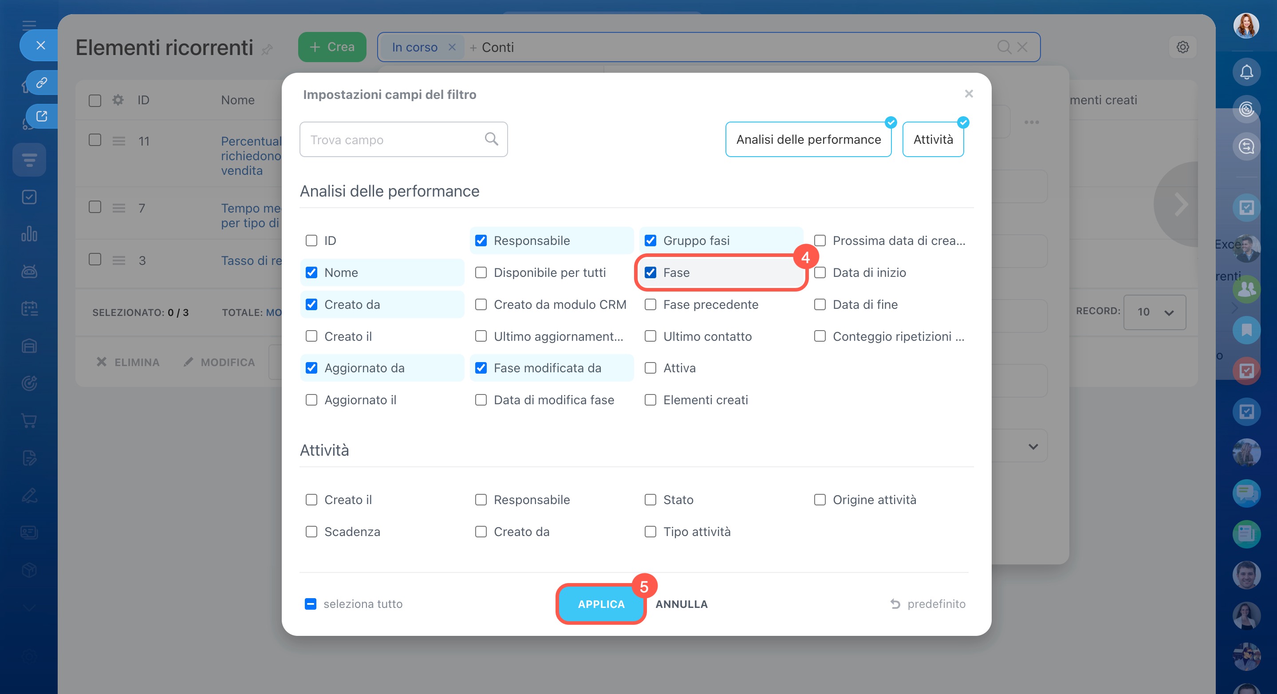Screen dimensions: 1277x694
Task: Click the right arrow expander
Action: point(1181,204)
